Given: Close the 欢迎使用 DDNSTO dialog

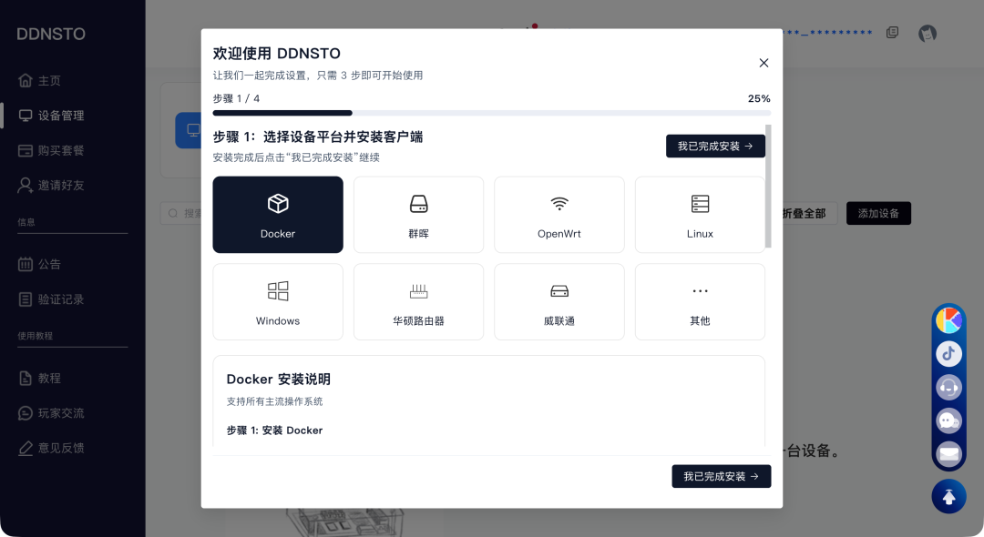Looking at the screenshot, I should pos(764,63).
